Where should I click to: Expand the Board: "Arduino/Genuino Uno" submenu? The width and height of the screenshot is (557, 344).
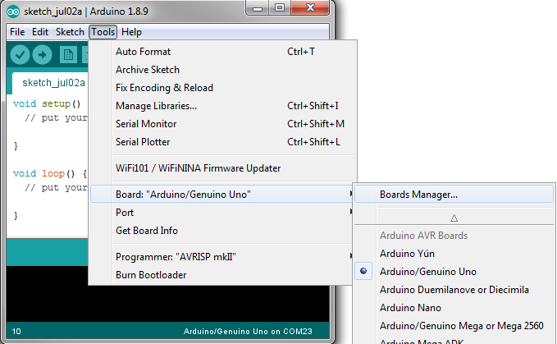222,195
